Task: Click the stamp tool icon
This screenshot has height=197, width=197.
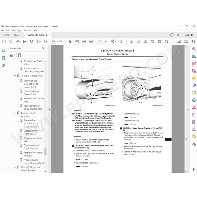Action: pyautogui.click(x=153, y=41)
